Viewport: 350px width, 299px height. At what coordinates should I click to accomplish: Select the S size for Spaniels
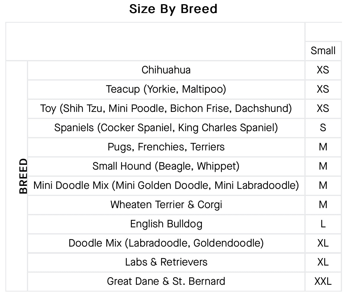point(323,128)
